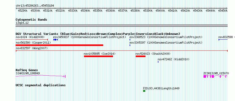This screenshot has height=101, width=235.
Task: Select the gray 13q14.12 cytogenetic band bar
Action: pos(122,26)
